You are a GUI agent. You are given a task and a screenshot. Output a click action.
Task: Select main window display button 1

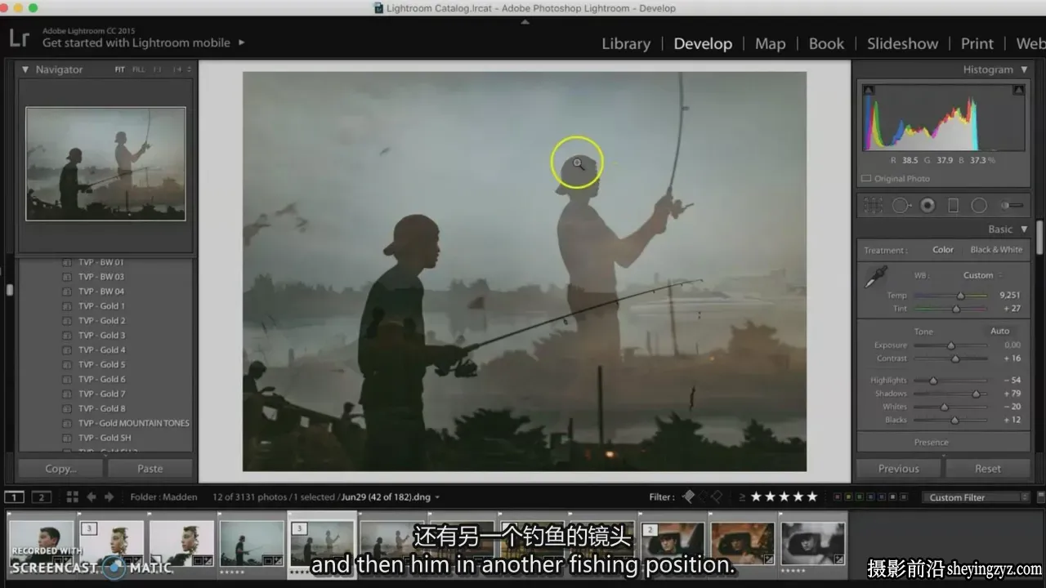point(14,497)
